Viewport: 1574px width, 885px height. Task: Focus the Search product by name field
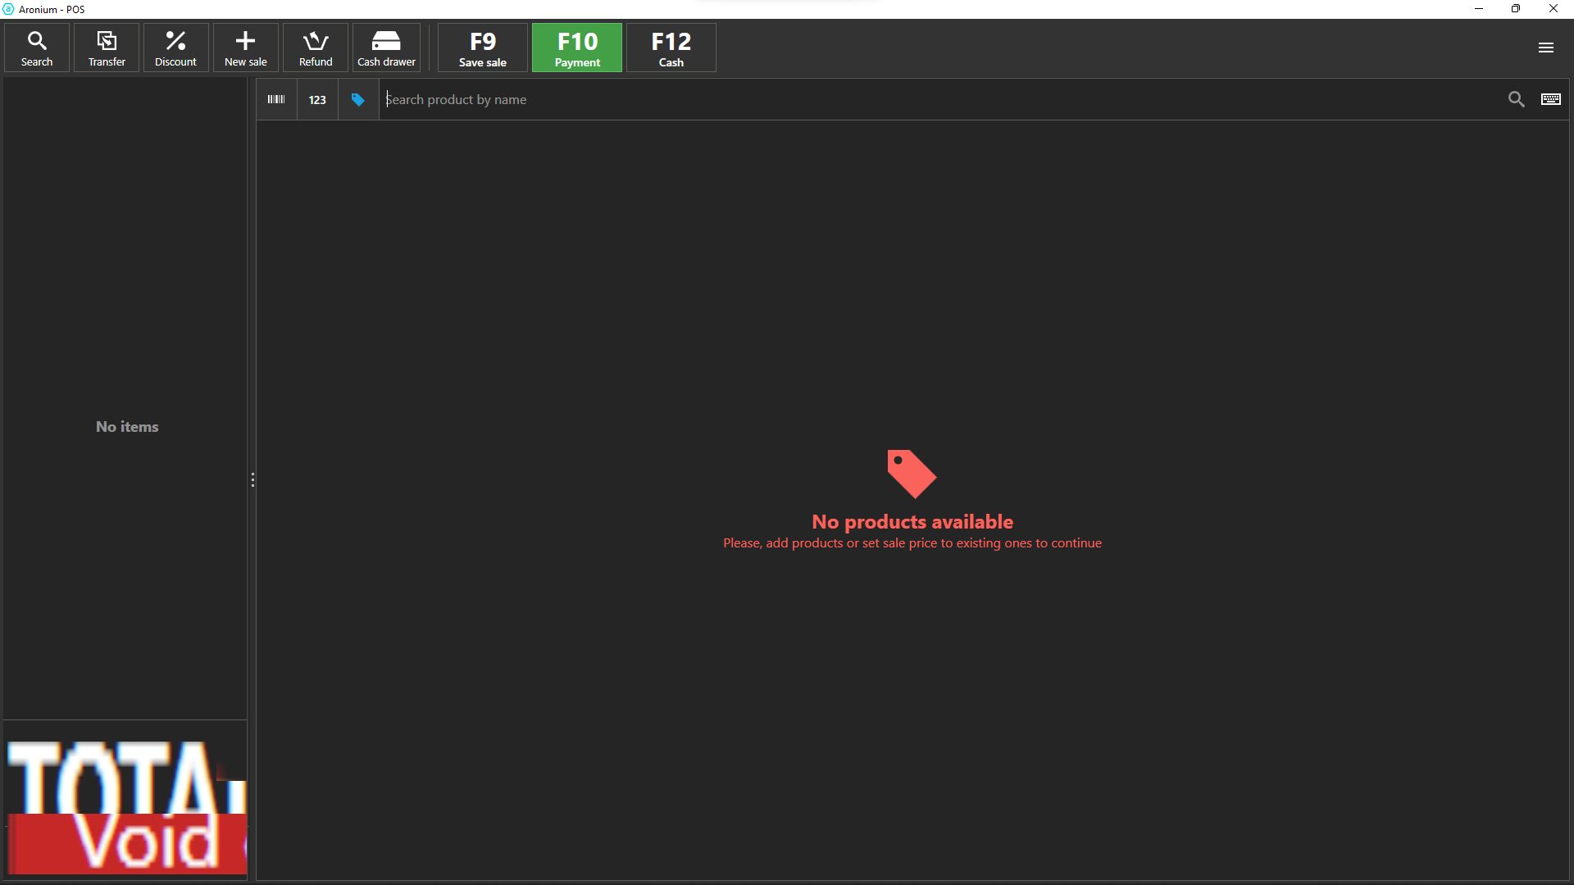click(902, 99)
